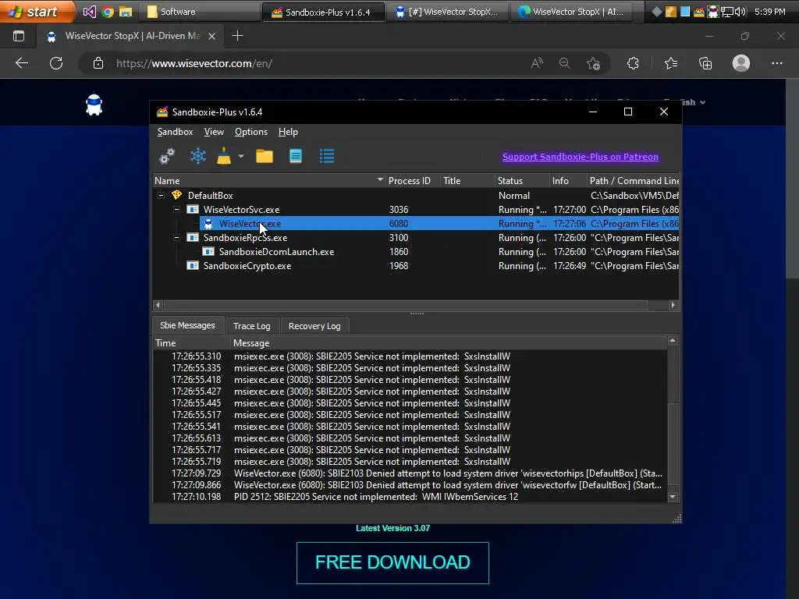
Task: Open Chrome quick launch icon
Action: pyautogui.click(x=108, y=11)
